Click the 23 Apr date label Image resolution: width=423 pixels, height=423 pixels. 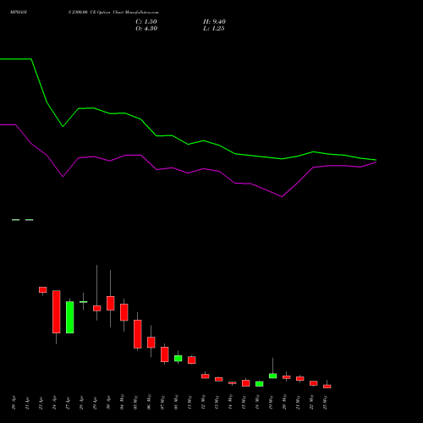coord(41,403)
